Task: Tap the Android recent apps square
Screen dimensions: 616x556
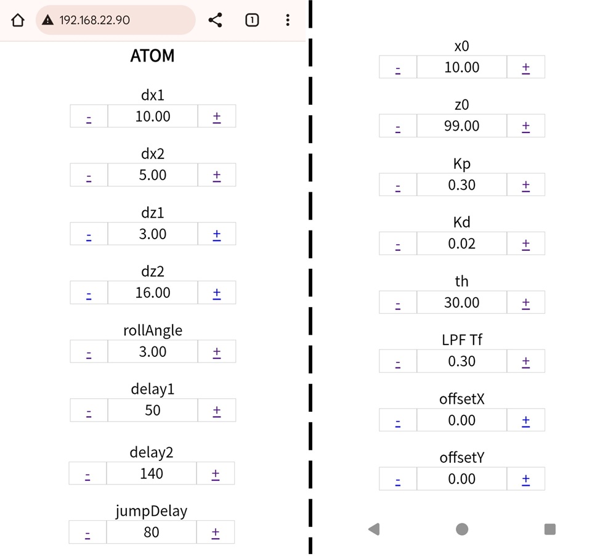Action: 550,529
